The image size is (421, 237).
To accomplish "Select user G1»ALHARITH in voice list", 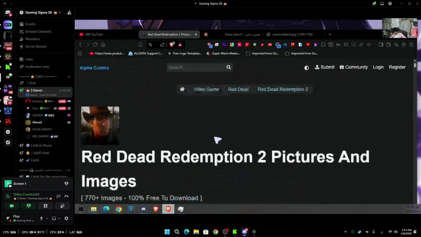I will point(48,129).
